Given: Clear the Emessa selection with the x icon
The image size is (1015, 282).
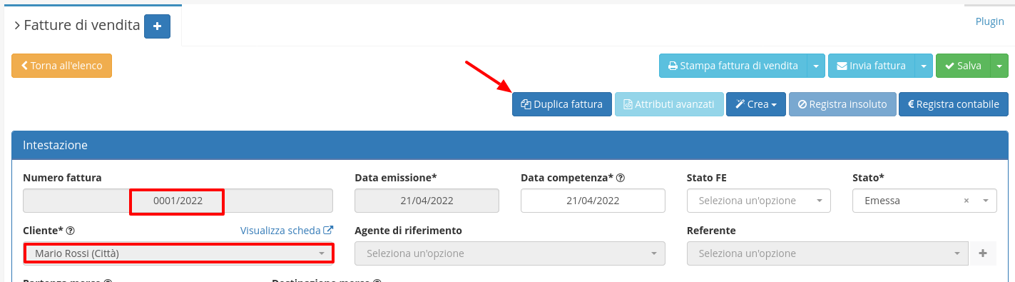Looking at the screenshot, I should pos(966,201).
